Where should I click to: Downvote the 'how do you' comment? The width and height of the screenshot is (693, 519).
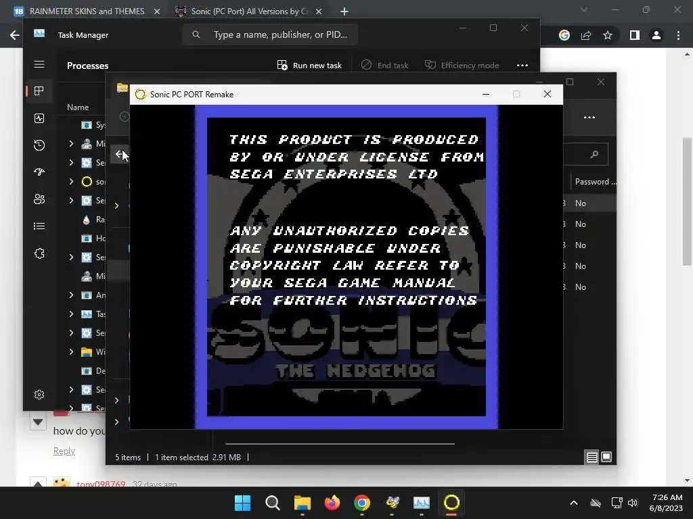click(38, 422)
